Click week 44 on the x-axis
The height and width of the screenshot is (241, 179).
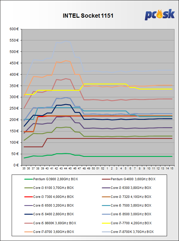[66, 169]
